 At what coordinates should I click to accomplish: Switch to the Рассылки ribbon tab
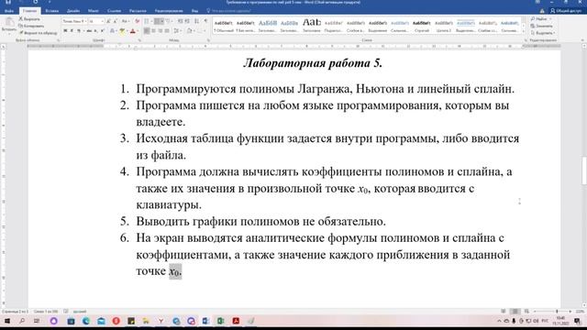[138, 11]
